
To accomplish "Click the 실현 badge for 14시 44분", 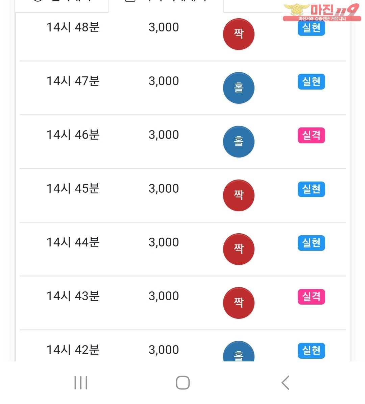I will point(311,243).
